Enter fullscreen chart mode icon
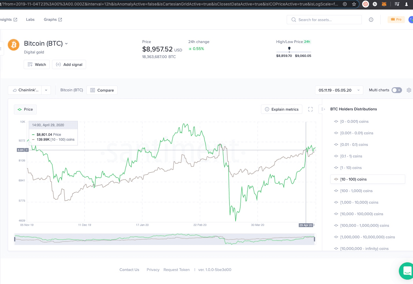Viewport: 413px width, 284px height. tap(310, 109)
